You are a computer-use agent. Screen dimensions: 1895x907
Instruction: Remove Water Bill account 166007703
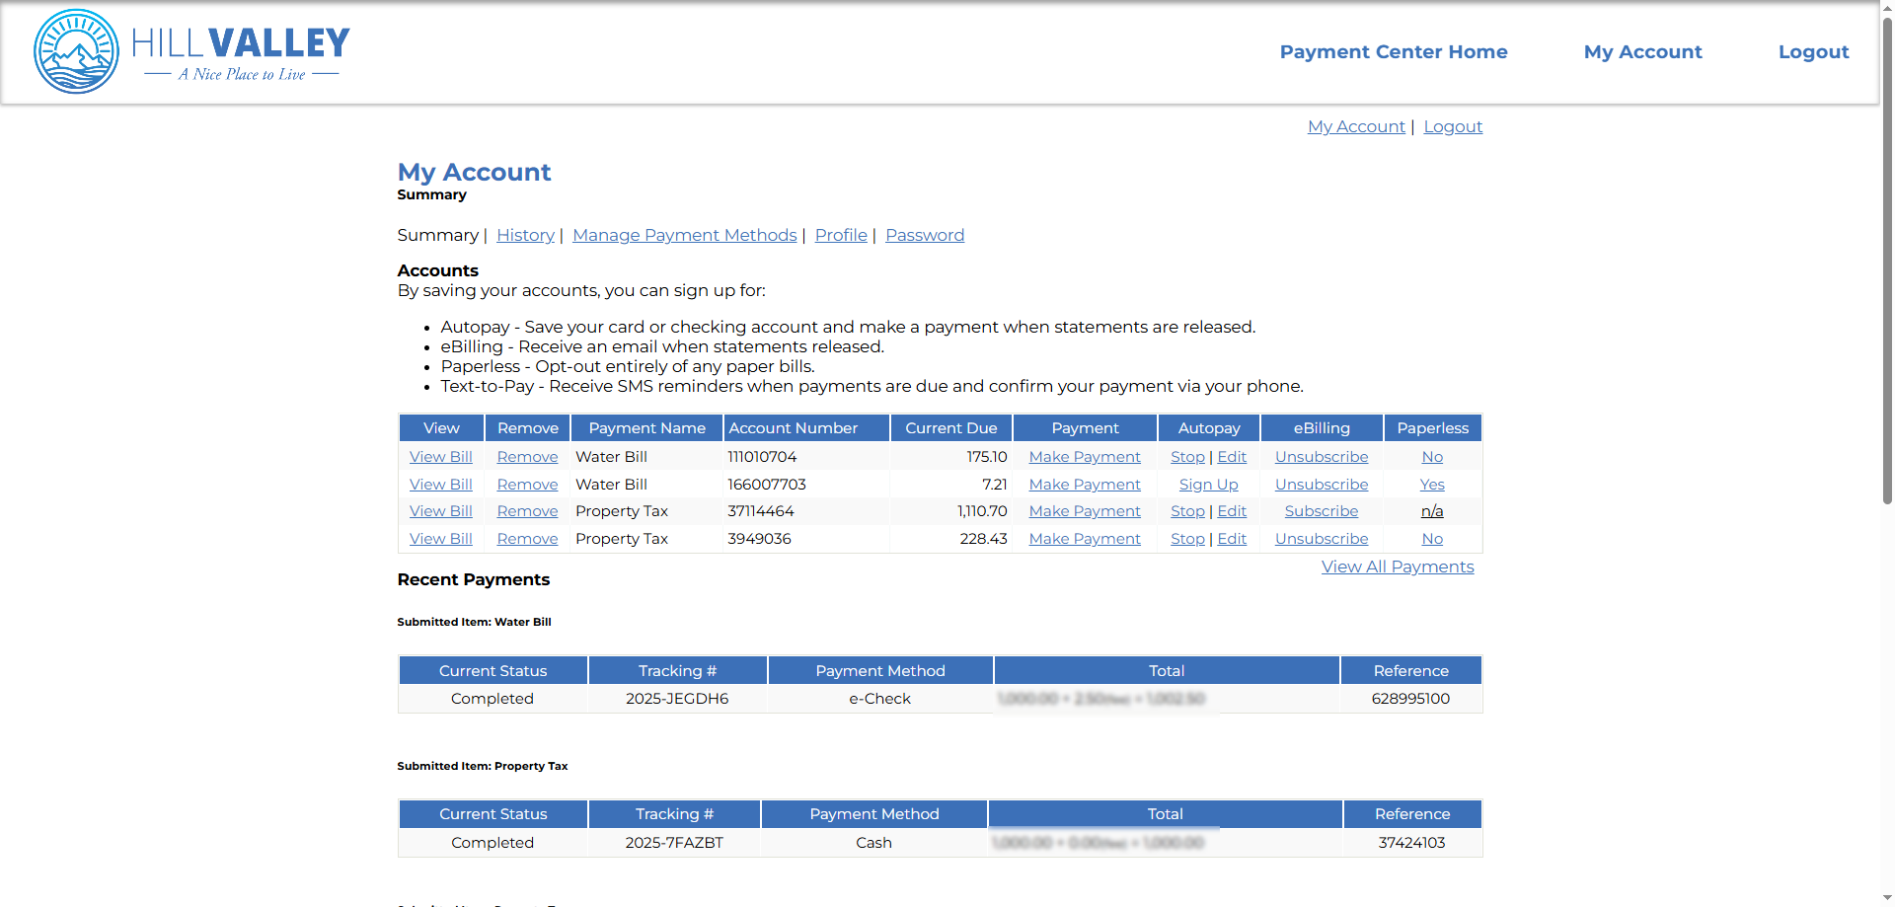[x=527, y=485]
